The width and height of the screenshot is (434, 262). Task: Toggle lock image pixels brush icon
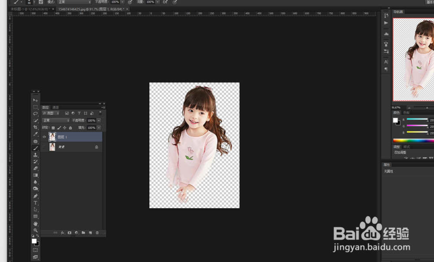pos(59,128)
